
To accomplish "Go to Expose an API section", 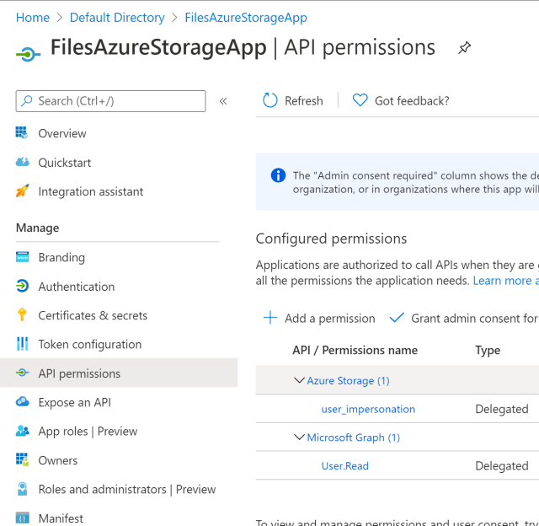I will tap(74, 402).
